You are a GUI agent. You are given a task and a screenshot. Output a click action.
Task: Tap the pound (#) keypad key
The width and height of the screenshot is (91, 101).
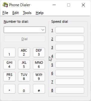[39, 89]
